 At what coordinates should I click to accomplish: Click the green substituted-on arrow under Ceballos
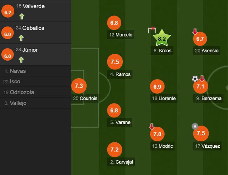[21, 38]
